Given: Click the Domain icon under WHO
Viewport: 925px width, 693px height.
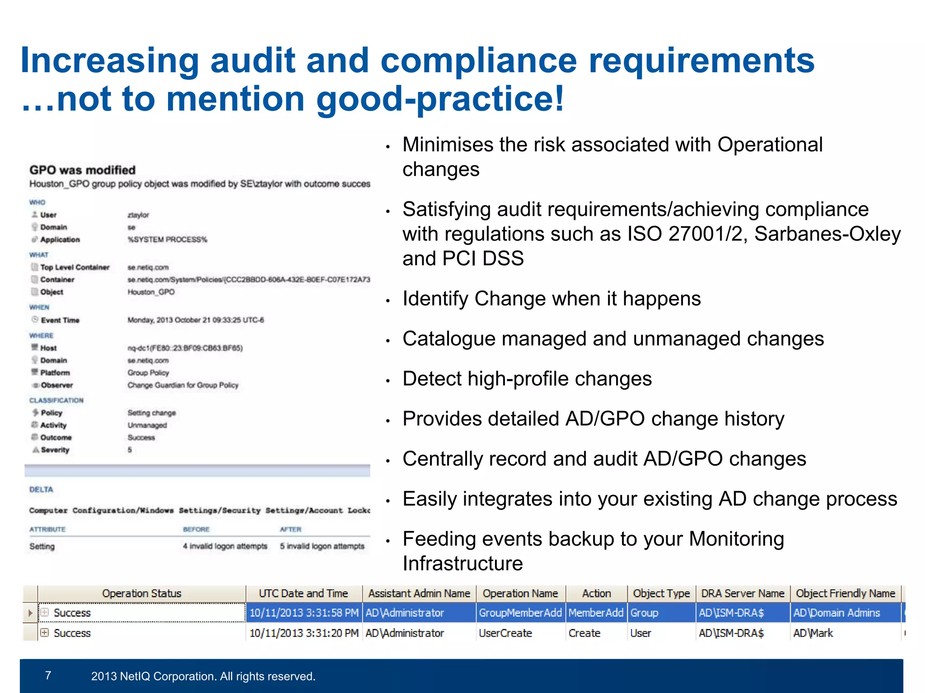Looking at the screenshot, I should point(34,226).
